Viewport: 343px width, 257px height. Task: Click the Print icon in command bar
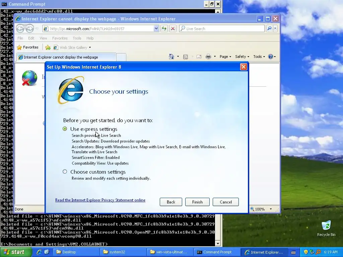point(208,57)
